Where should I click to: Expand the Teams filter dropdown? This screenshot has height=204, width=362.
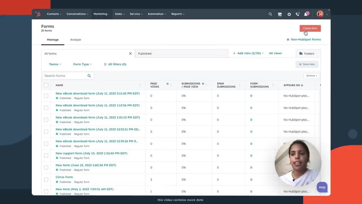click(x=55, y=64)
